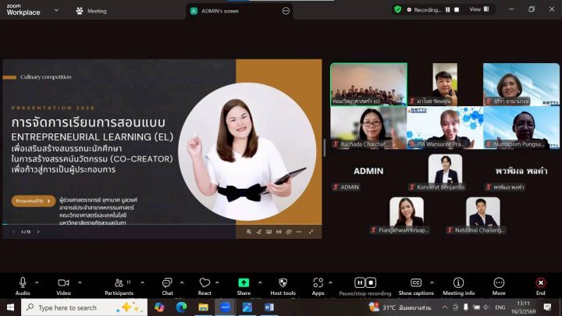Click the React heart icon

[x=205, y=282]
